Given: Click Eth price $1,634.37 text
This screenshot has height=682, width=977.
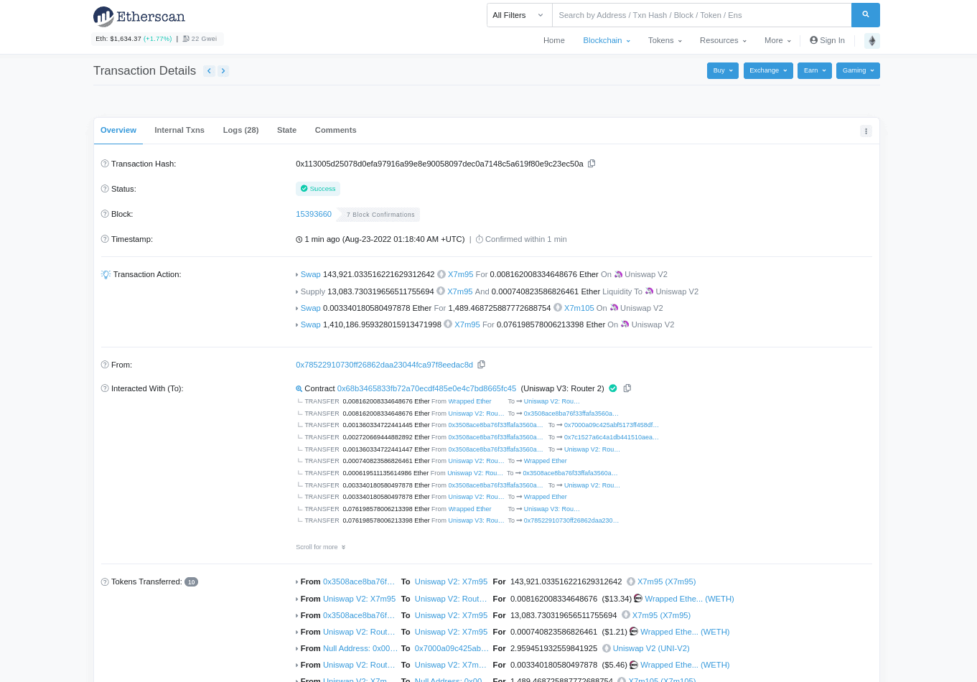Looking at the screenshot, I should (x=118, y=39).
